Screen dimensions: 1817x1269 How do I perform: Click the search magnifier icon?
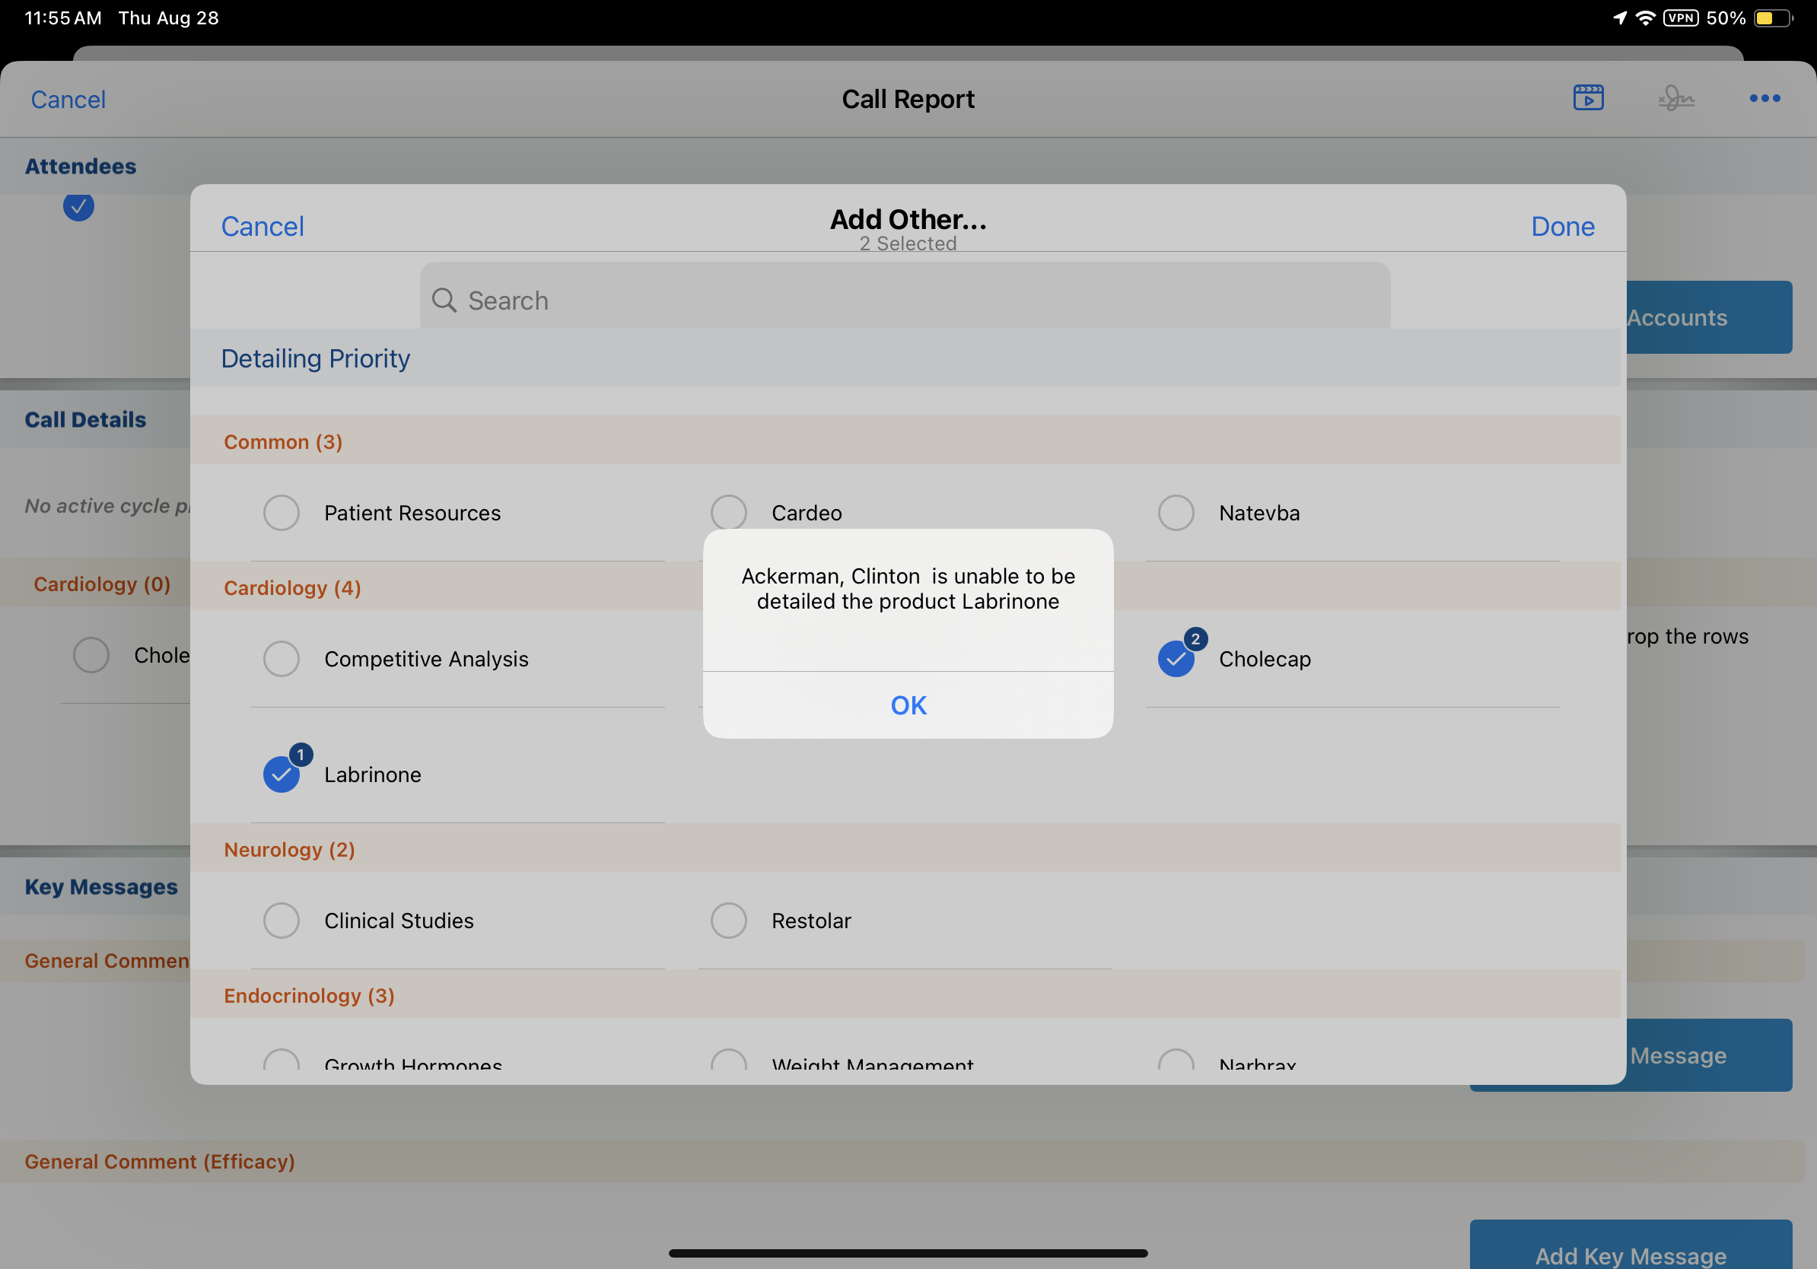coord(444,301)
